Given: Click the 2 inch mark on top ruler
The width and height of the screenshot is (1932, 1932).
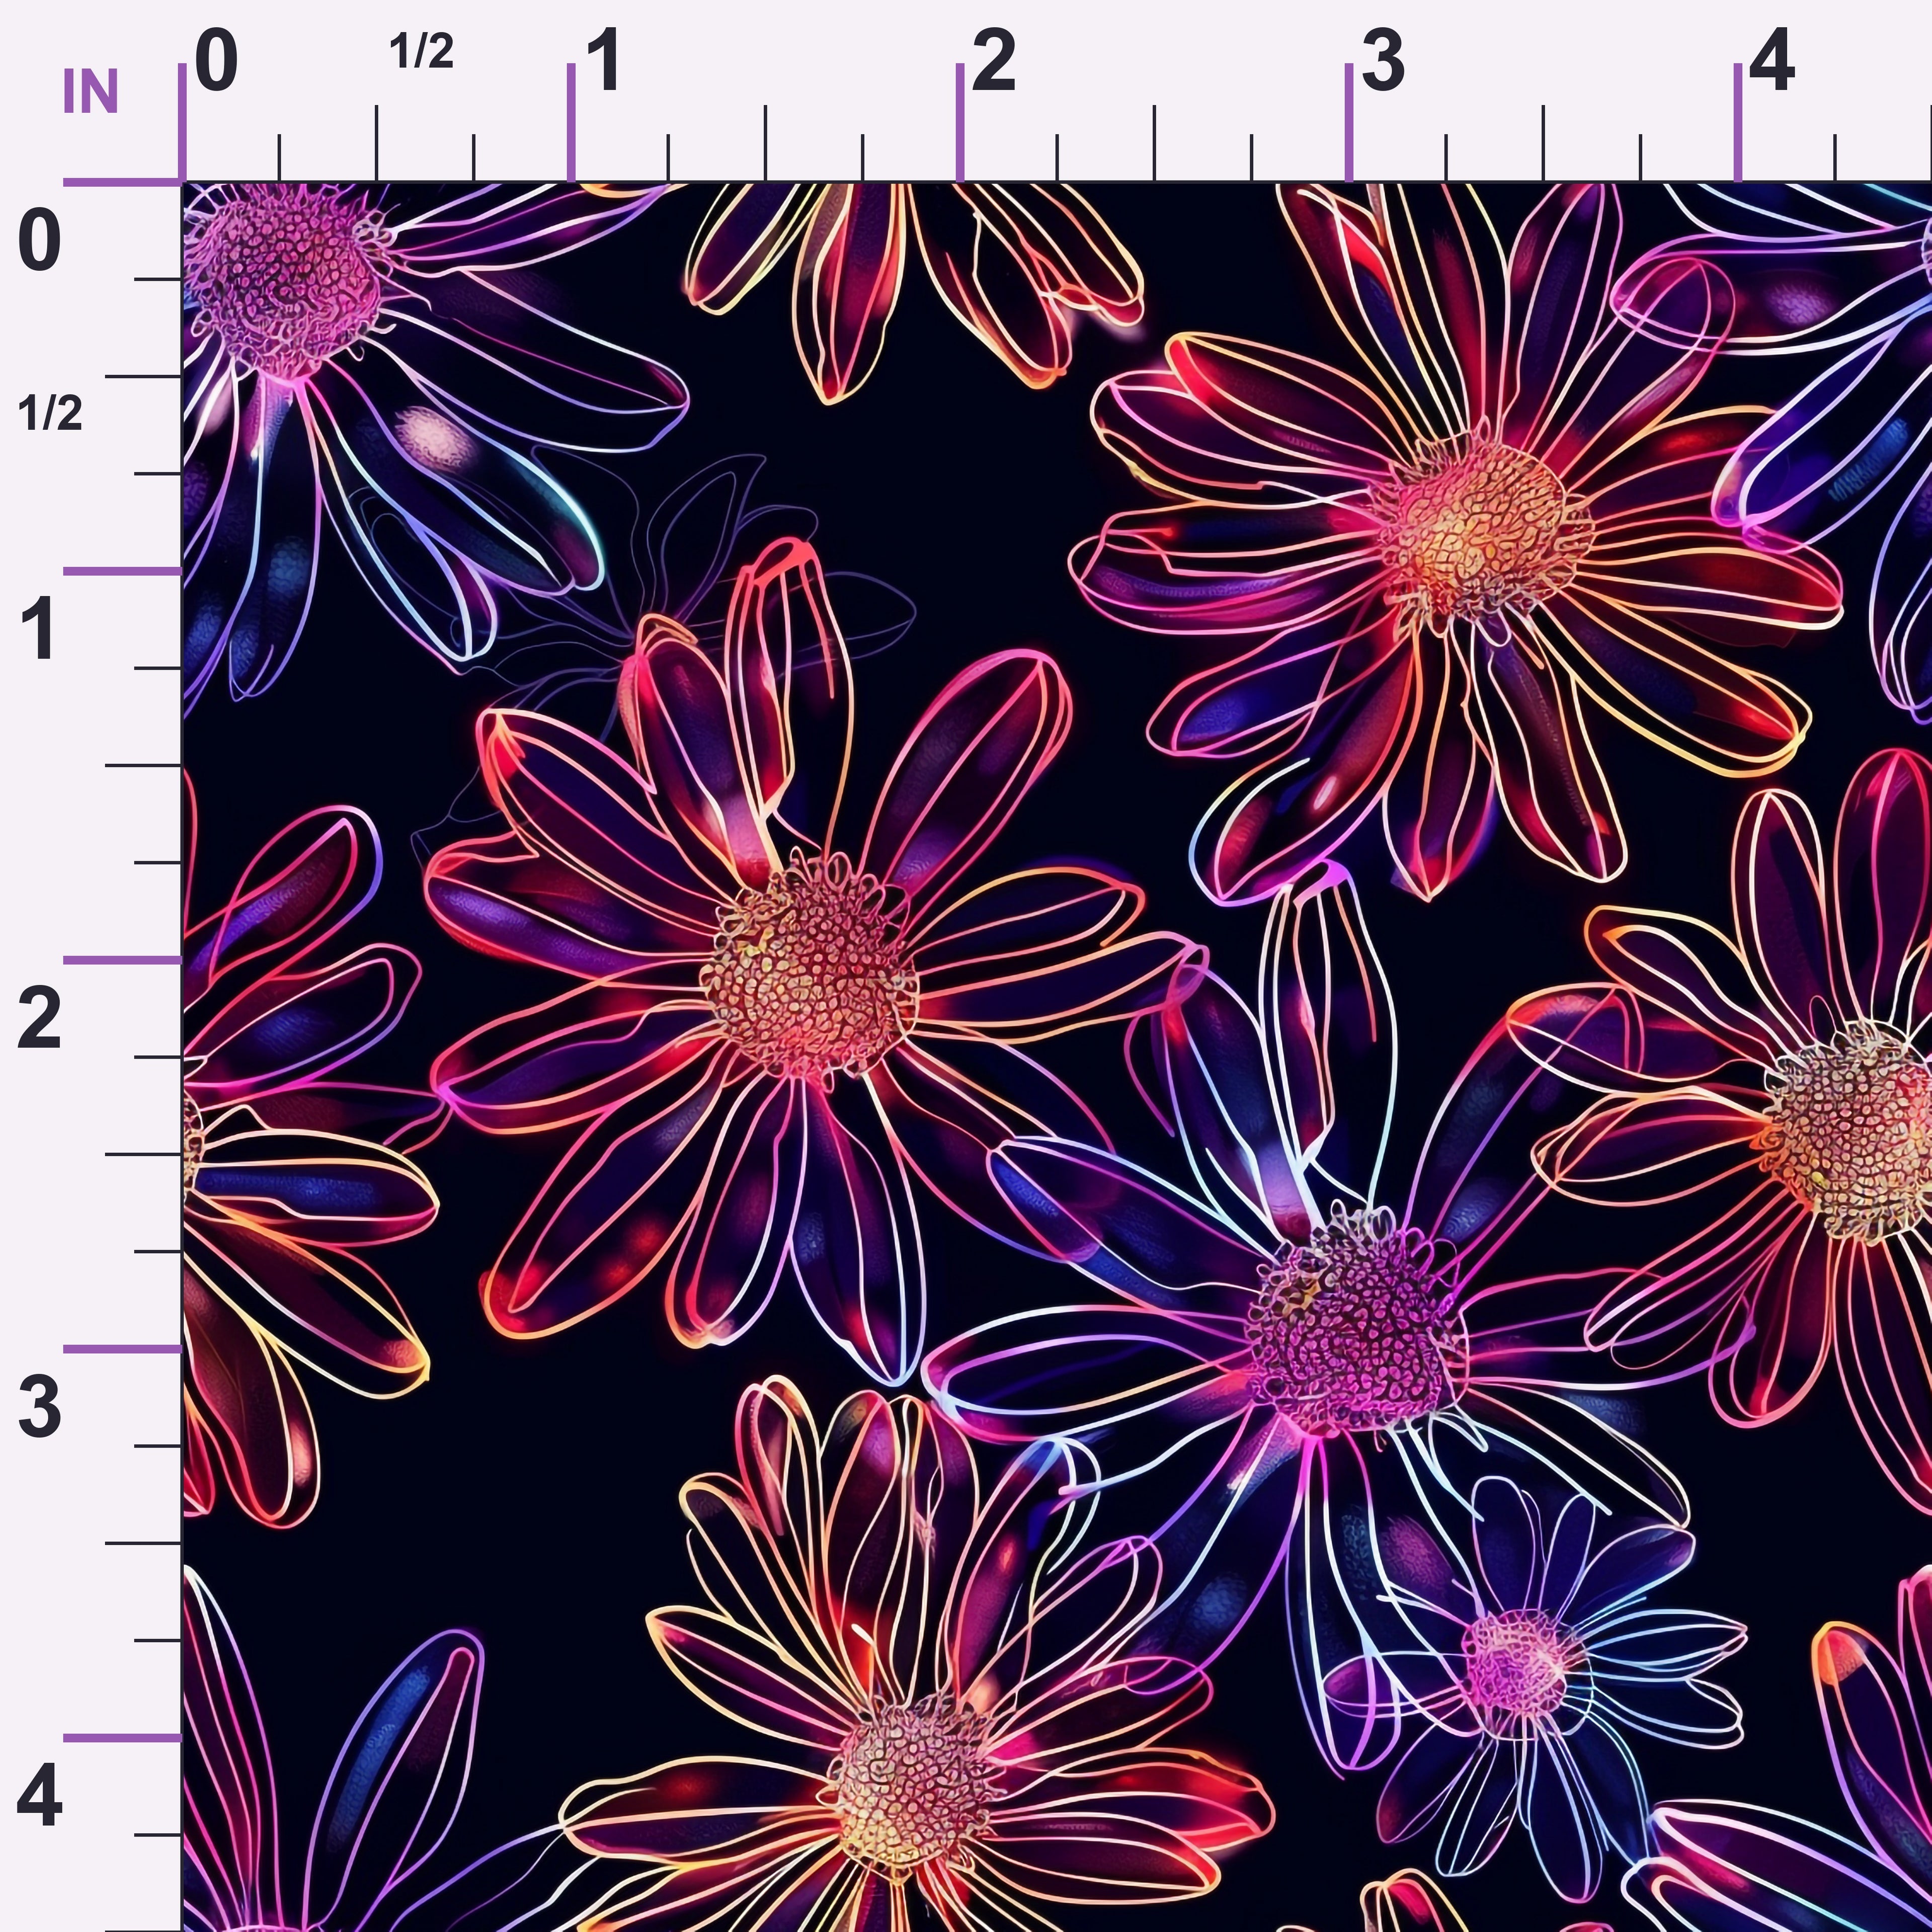Looking at the screenshot, I should pyautogui.click(x=993, y=61).
